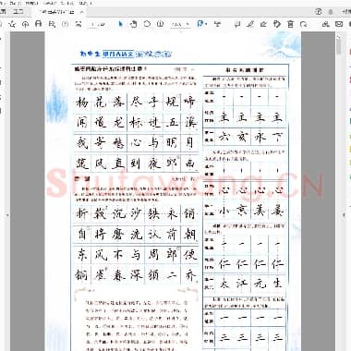This screenshot has width=351, height=351.
Task: Click the star bookmark icon in toolbar
Action: (12, 24)
